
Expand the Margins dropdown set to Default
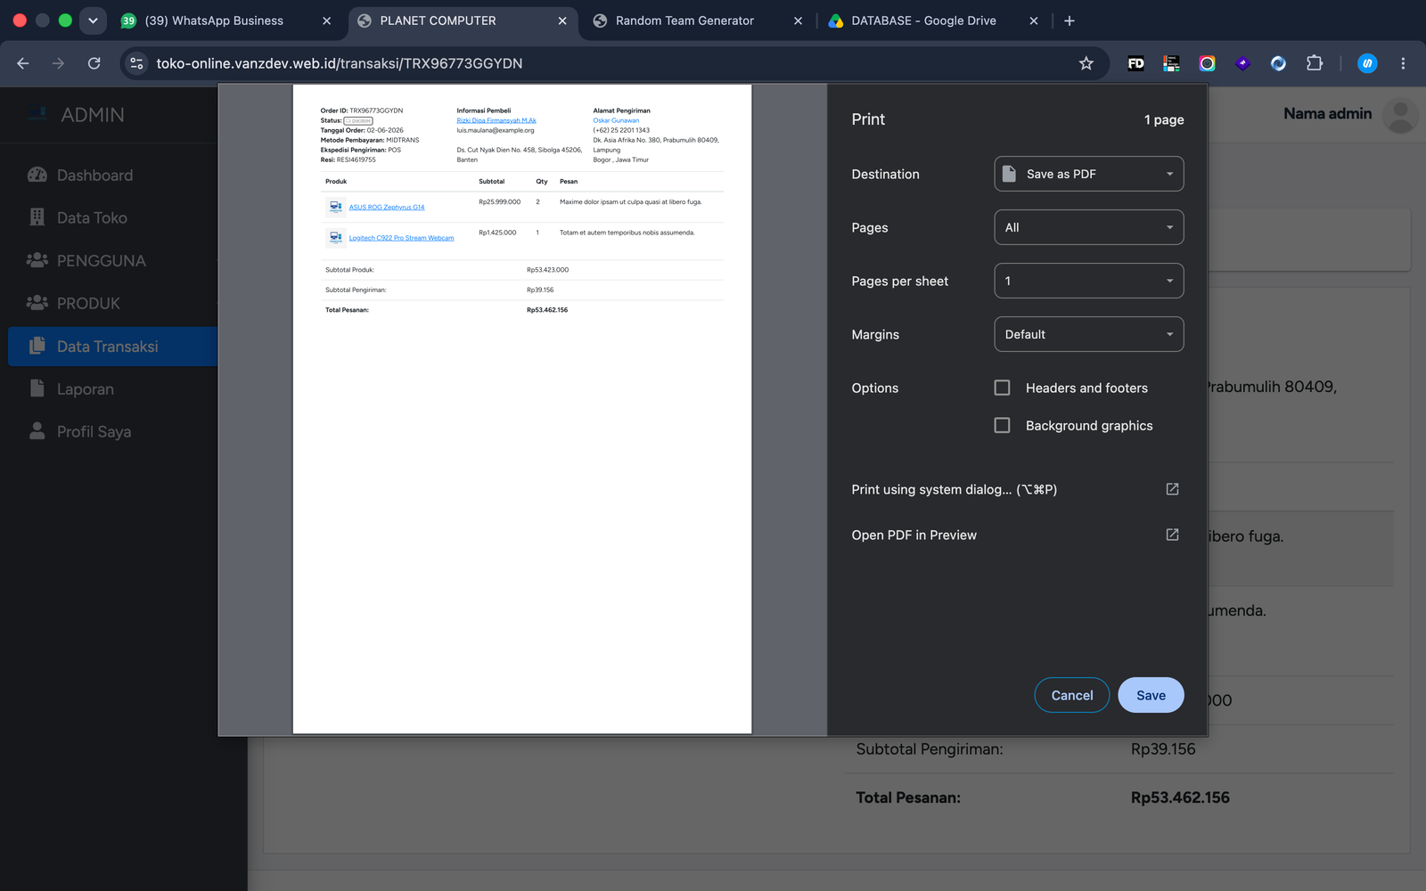click(1088, 334)
